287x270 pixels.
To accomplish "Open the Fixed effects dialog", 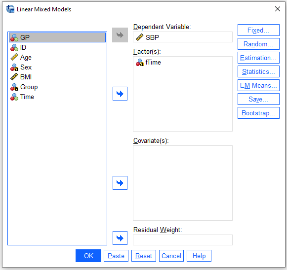I will pyautogui.click(x=258, y=30).
